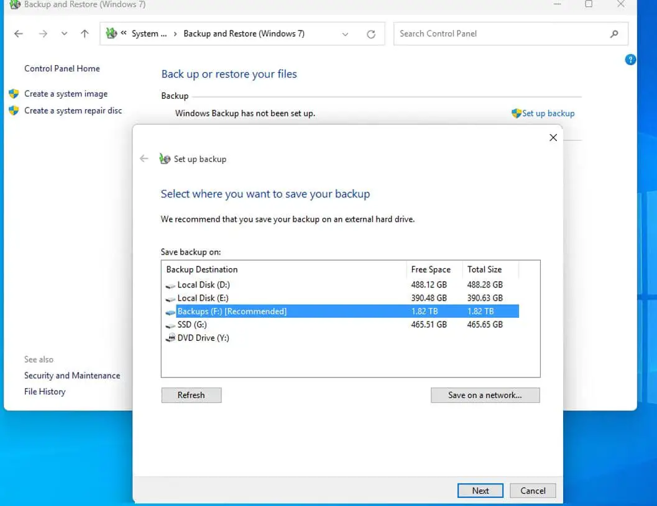Click the Refresh icon beside address bar
This screenshot has width=657, height=506.
click(x=371, y=34)
